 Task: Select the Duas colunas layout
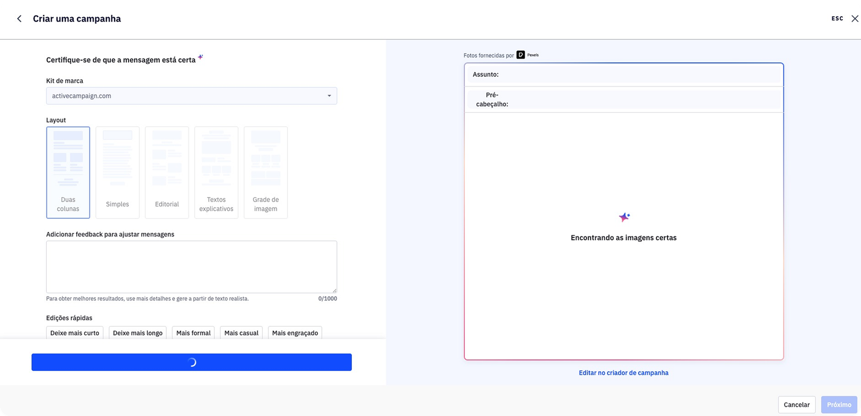[x=68, y=173]
